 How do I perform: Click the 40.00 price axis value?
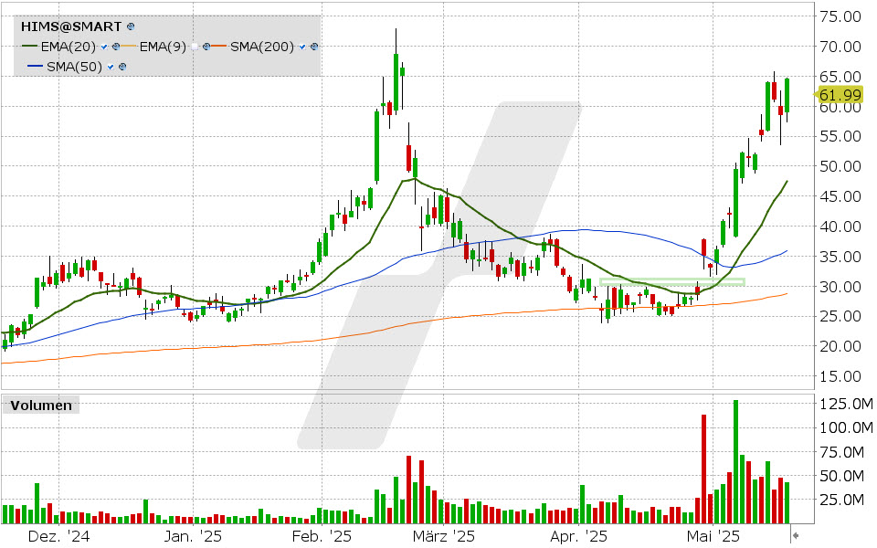(840, 227)
